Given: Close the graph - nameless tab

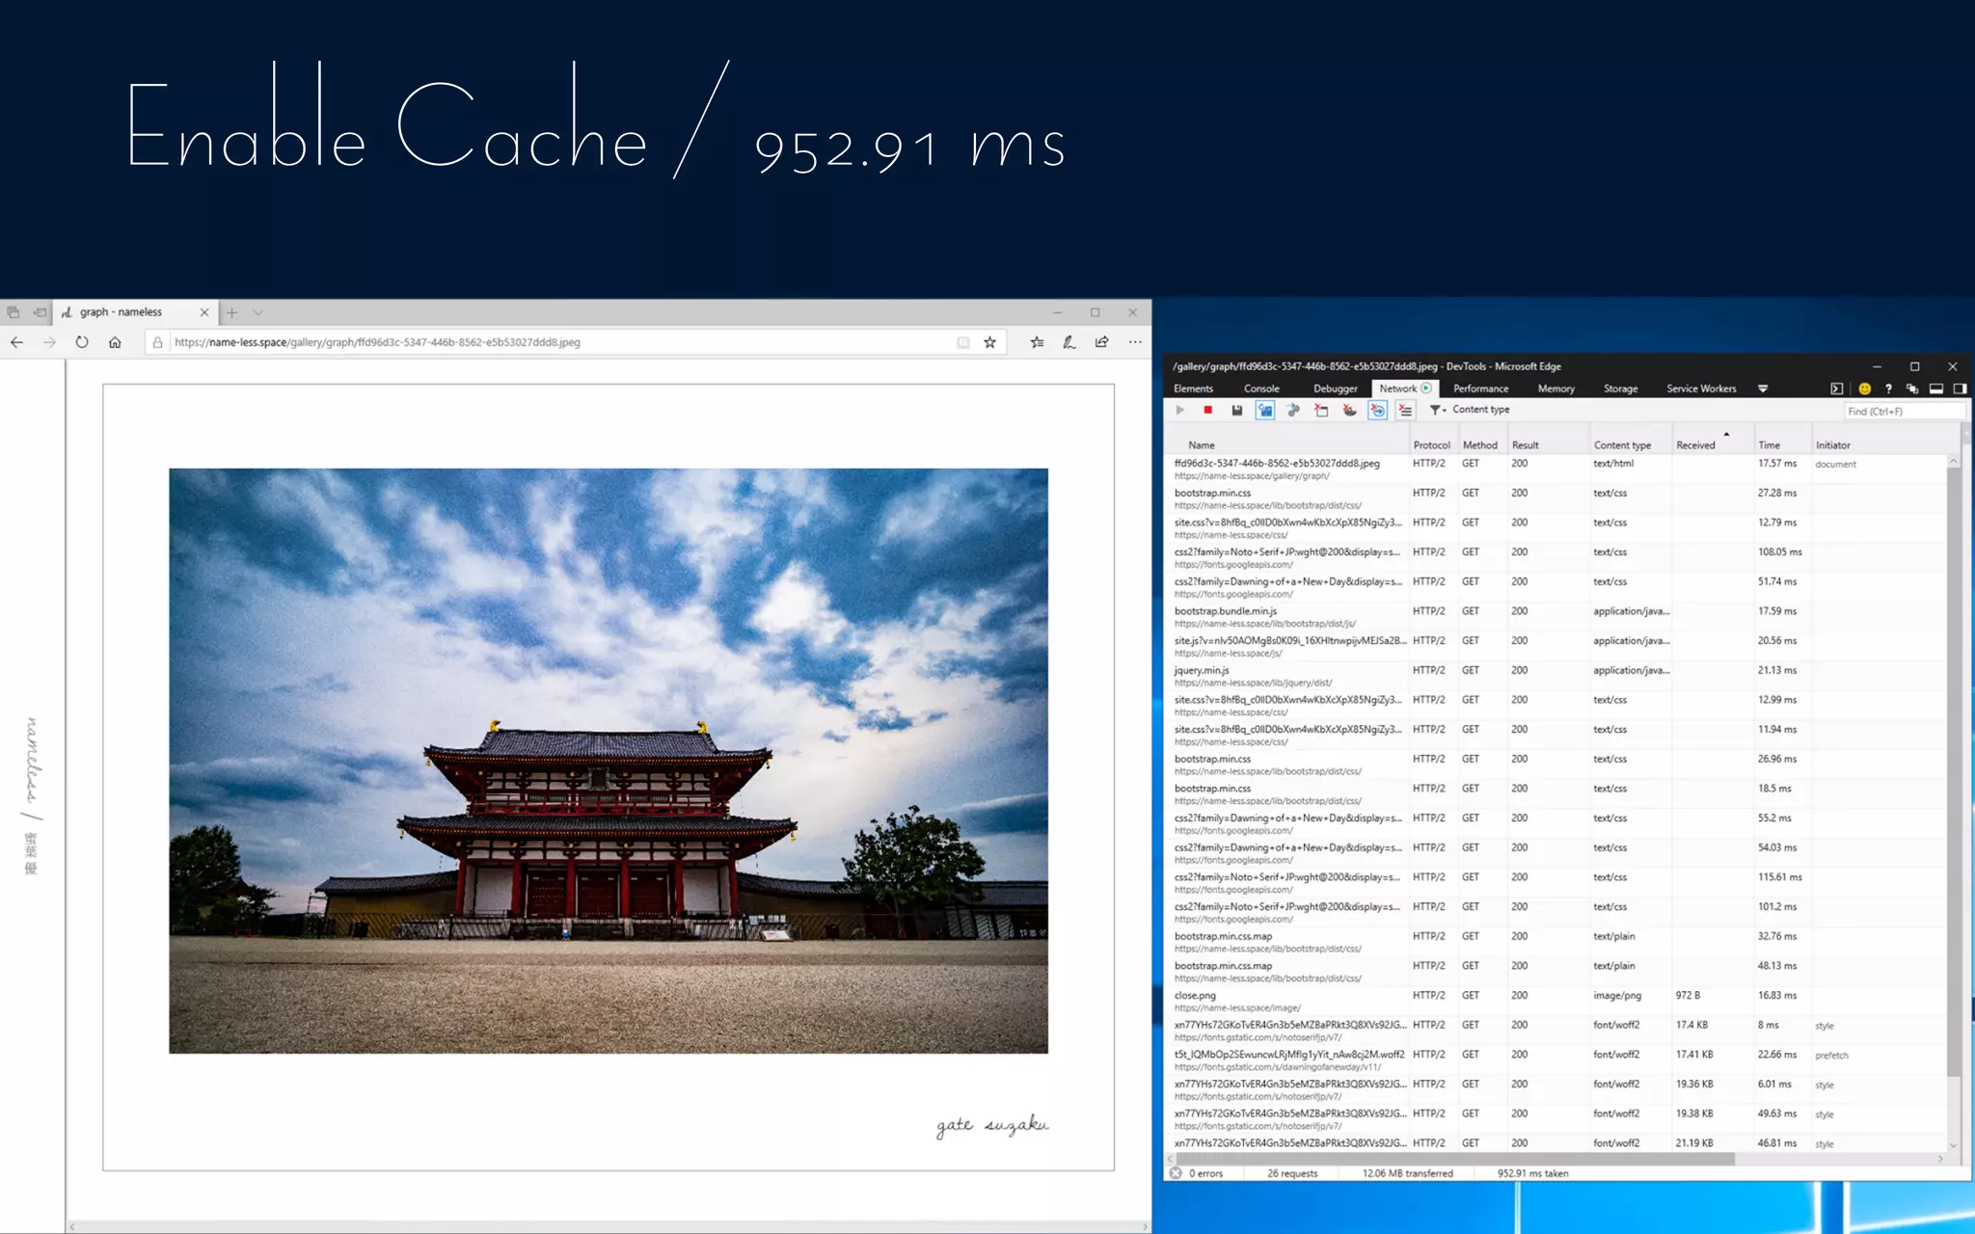Looking at the screenshot, I should (204, 312).
